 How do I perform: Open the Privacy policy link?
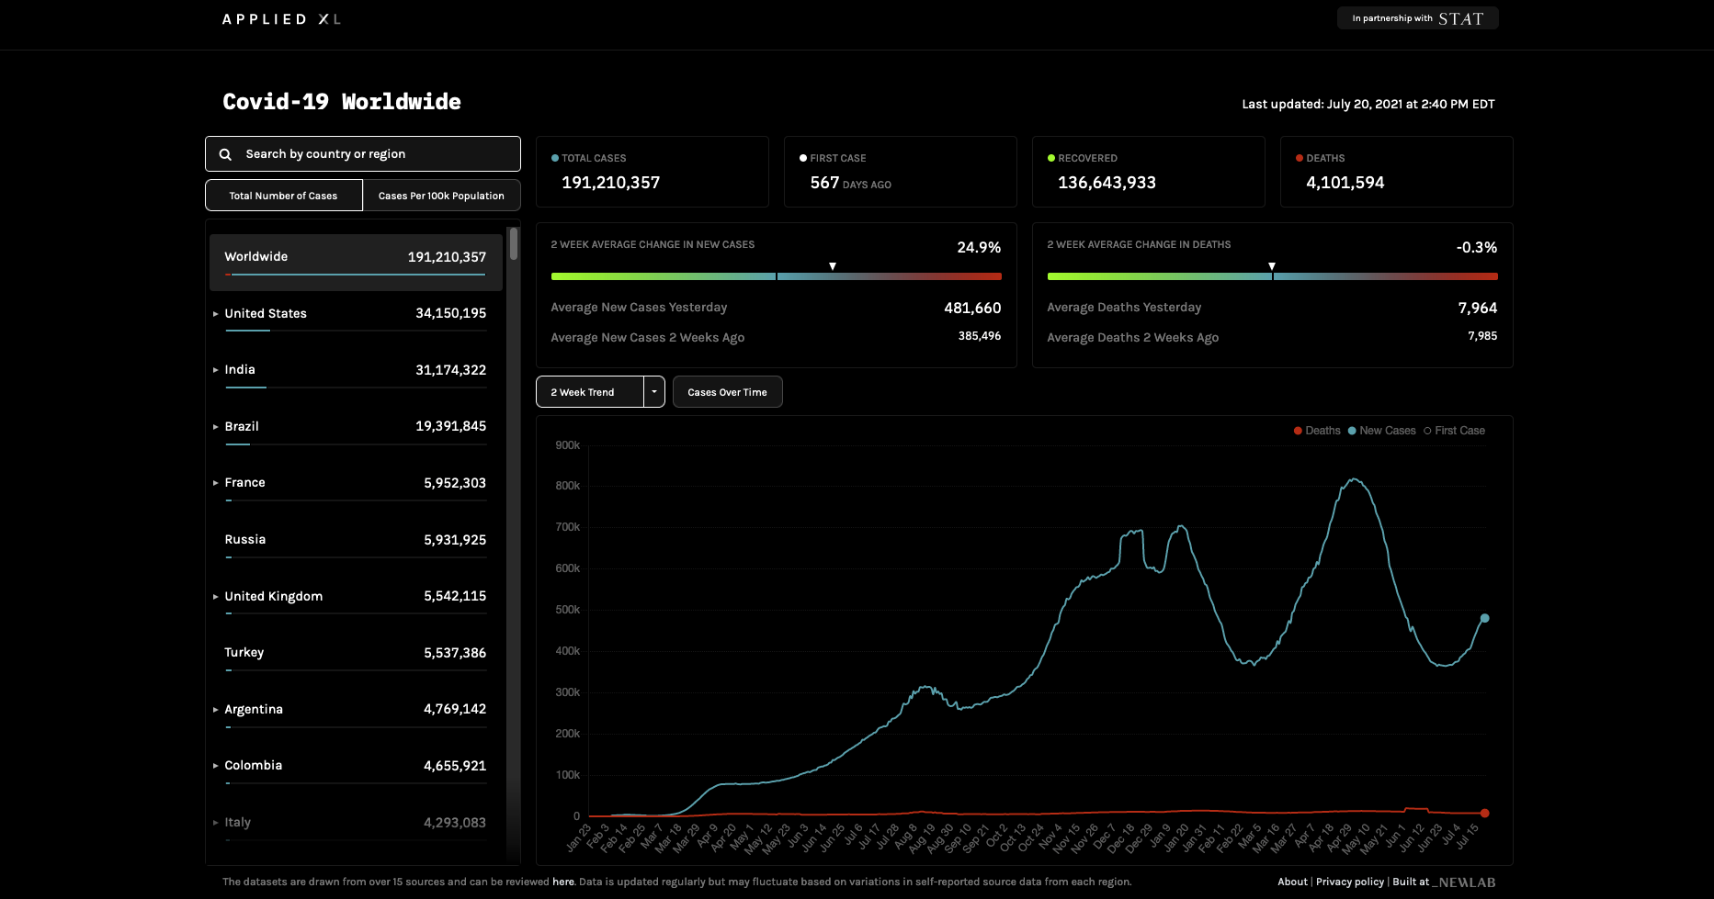(1350, 882)
